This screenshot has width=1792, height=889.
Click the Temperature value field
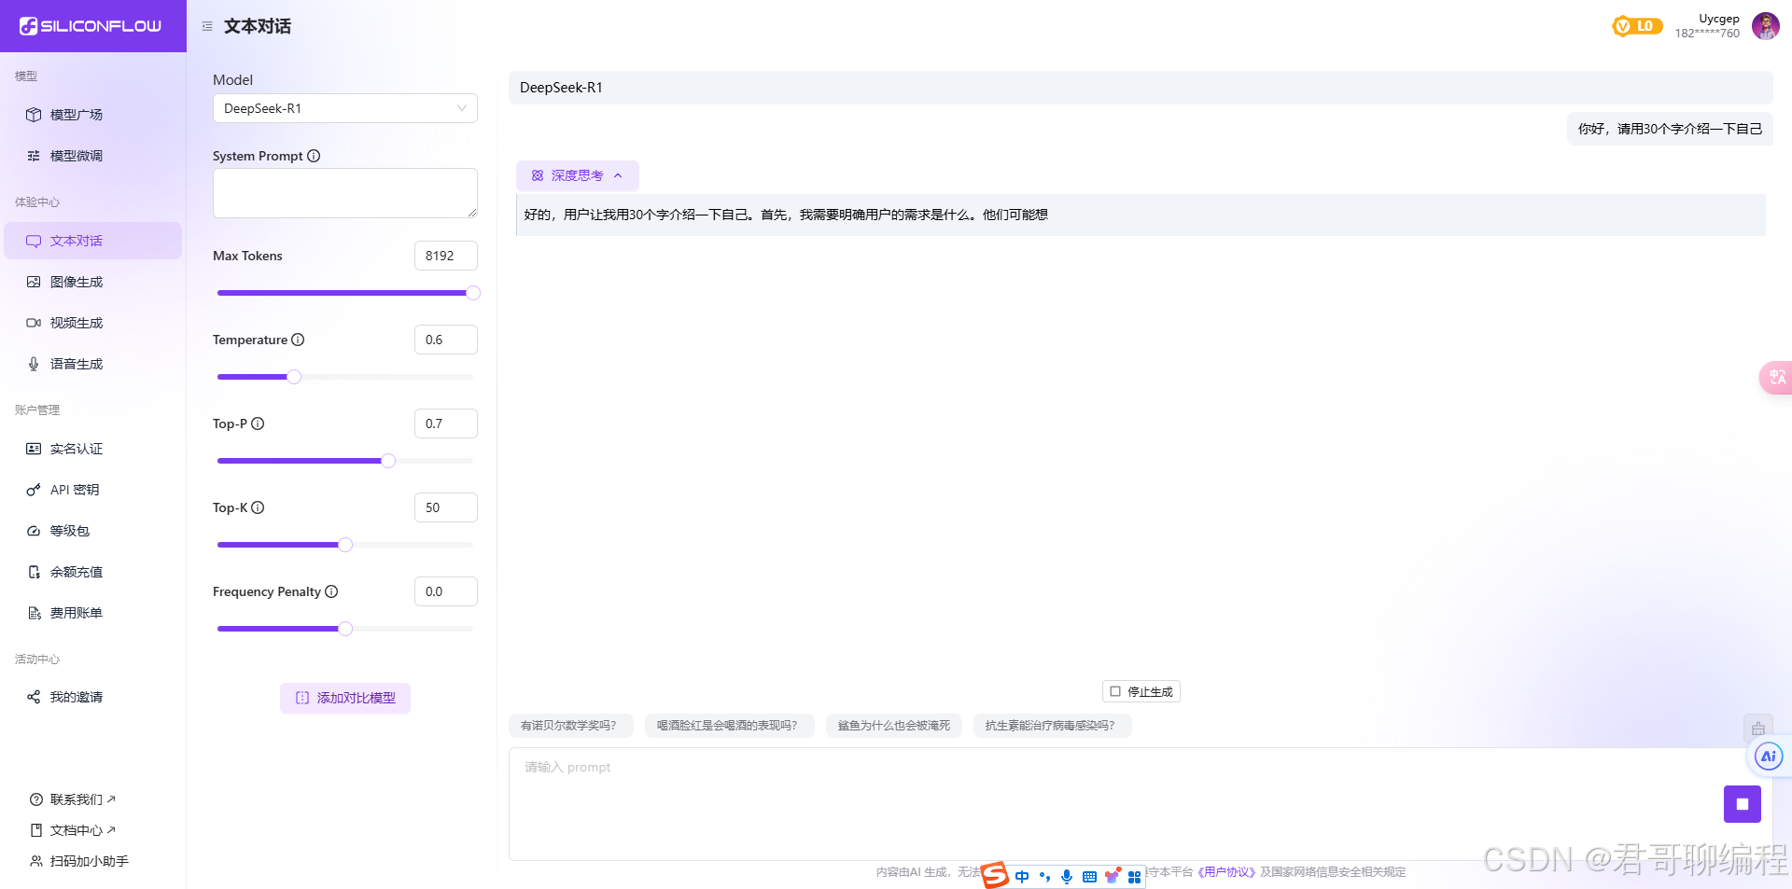[x=446, y=340]
